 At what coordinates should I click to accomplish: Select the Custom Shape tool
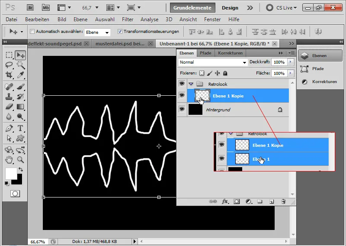(x=20, y=138)
